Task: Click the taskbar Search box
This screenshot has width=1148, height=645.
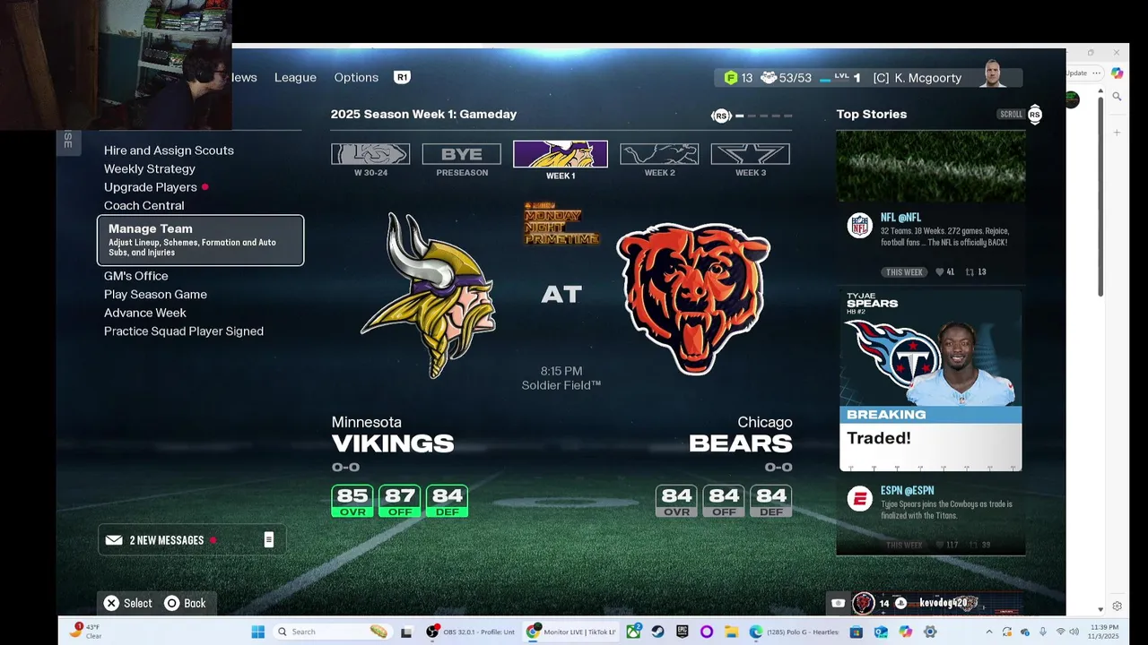Action: tap(332, 632)
